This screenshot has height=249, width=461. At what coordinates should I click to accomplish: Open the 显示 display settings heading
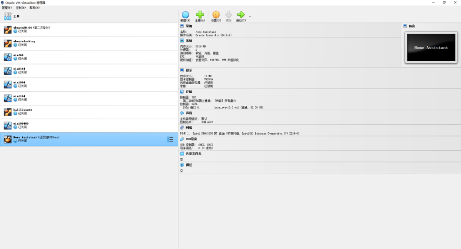point(189,71)
